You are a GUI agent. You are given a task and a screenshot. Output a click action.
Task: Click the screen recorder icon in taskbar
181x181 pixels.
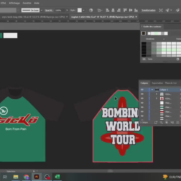pos(47,177)
